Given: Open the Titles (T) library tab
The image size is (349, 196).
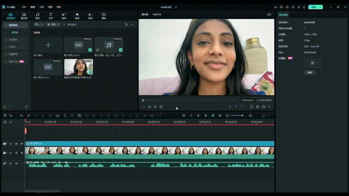Looking at the screenshot, I should [x=51, y=16].
